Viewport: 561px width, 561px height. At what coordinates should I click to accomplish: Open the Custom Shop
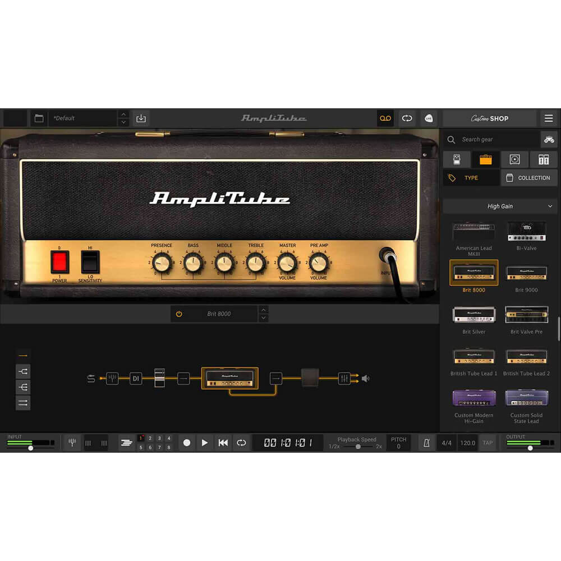click(490, 118)
